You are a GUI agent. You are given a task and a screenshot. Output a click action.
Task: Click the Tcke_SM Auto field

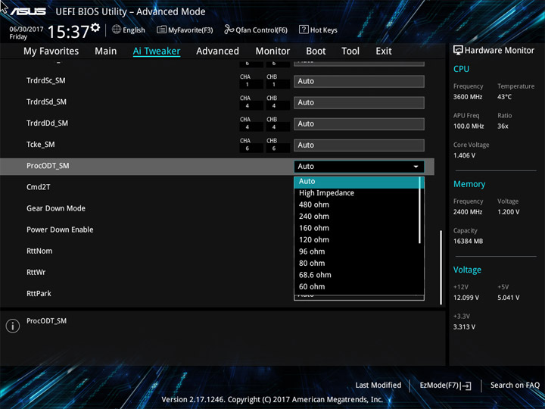[x=359, y=145]
